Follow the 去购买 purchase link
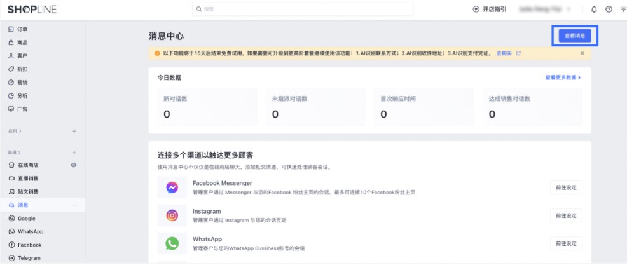The height and width of the screenshot is (265, 627). pyautogui.click(x=504, y=53)
